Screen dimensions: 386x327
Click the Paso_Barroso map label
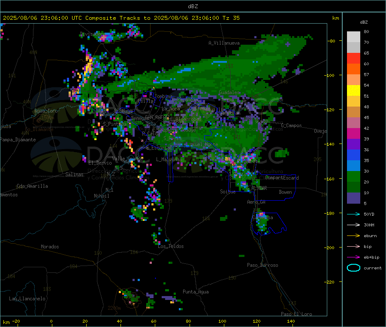[x=262, y=265]
